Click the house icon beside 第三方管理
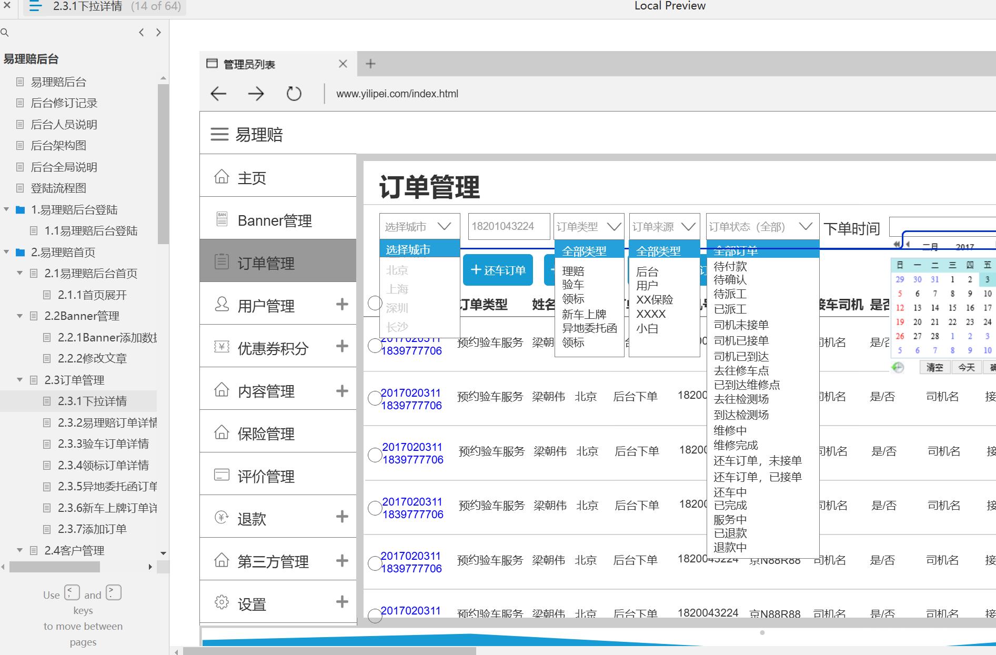This screenshot has width=996, height=655. coord(222,560)
